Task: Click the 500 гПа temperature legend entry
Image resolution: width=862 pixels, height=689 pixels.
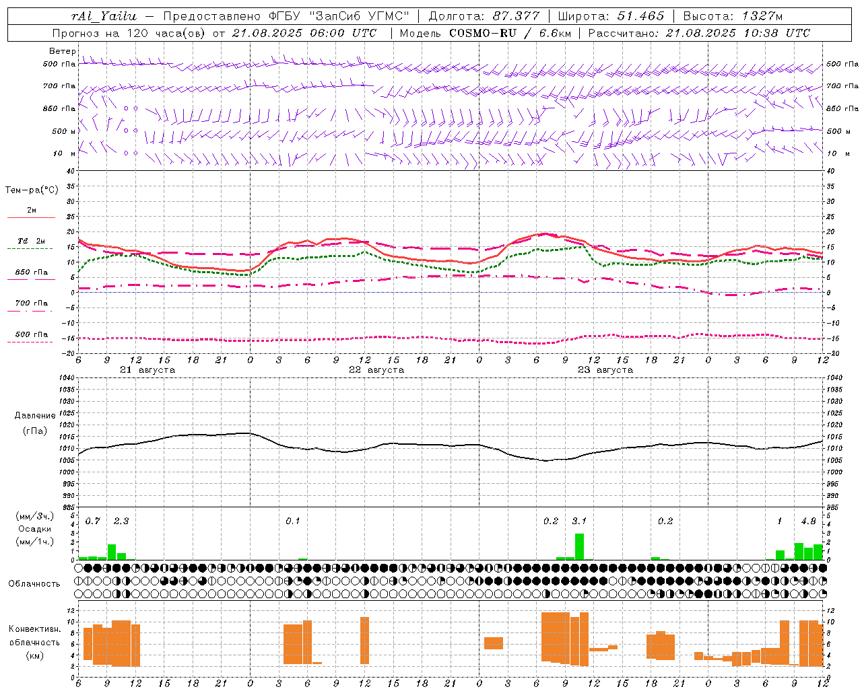Action: [32, 334]
